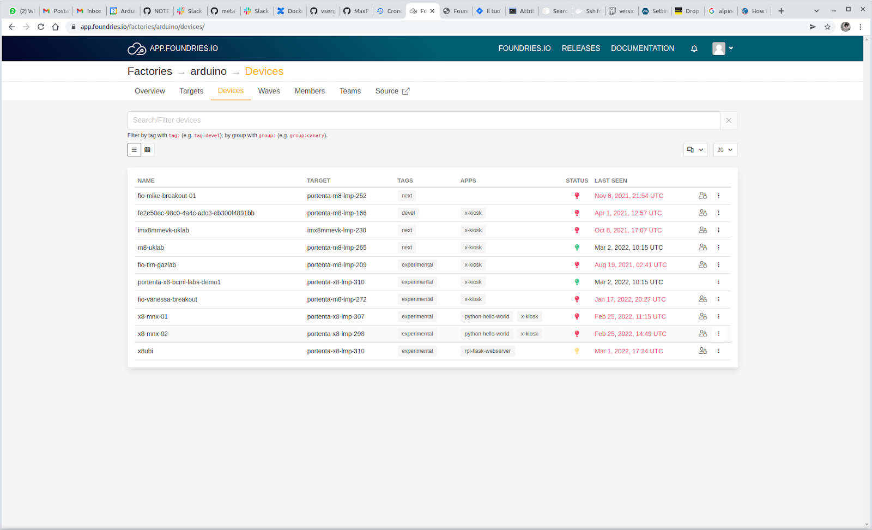Click the browser home button
872x530 pixels.
[55, 27]
